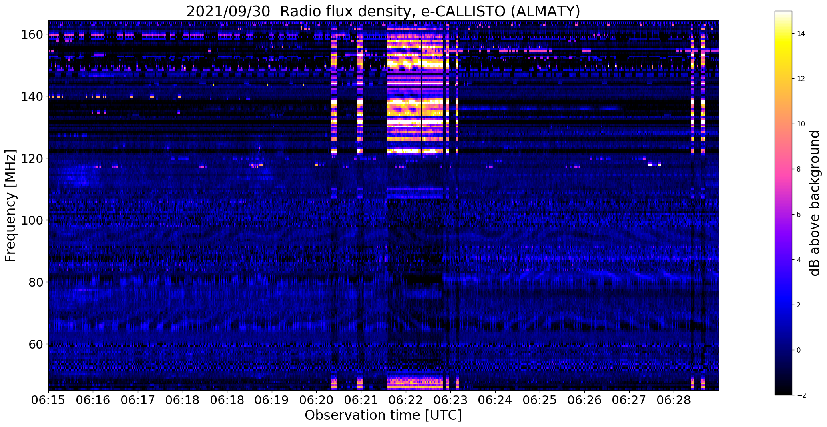Screen dimensions: 827x427
Task: Select the 06:26 time tick label
Action: pos(584,401)
